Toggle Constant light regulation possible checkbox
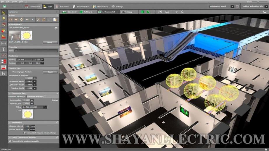This screenshot has width=269, height=151. pos(10,141)
